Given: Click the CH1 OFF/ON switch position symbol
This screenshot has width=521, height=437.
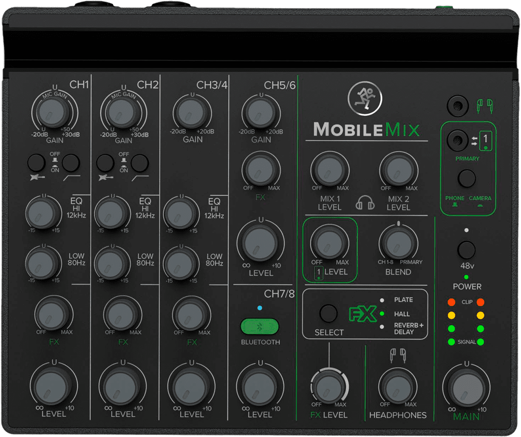Looking at the screenshot, I should point(54,163).
